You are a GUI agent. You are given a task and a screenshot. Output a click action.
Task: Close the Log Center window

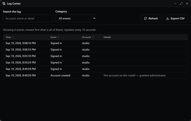click(187, 3)
